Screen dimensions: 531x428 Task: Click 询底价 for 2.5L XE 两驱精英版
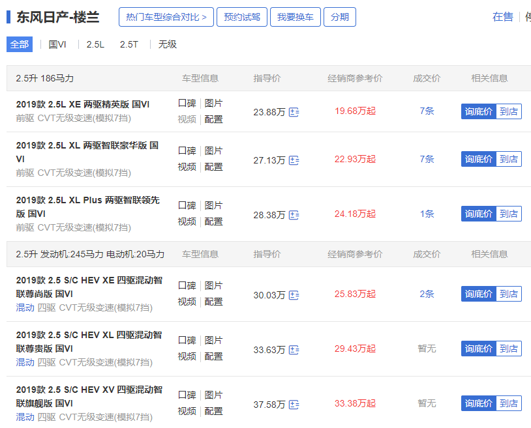click(x=479, y=111)
